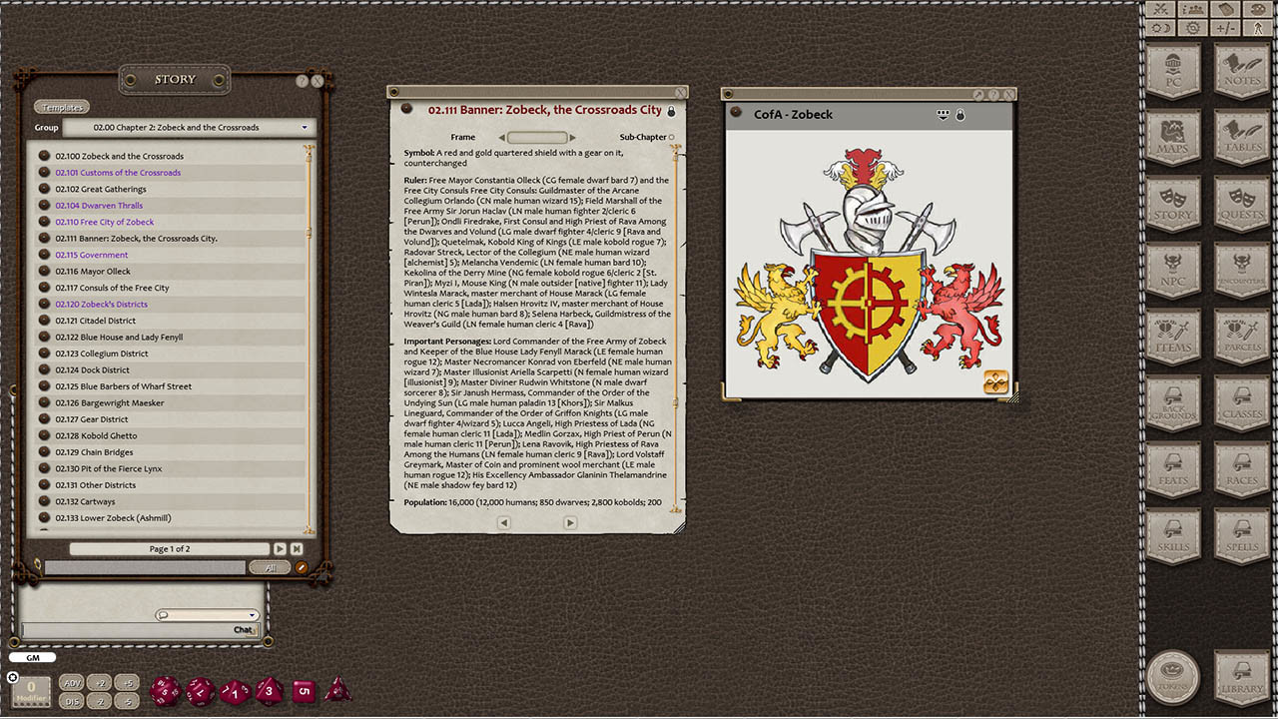Image resolution: width=1278 pixels, height=719 pixels.
Task: Open the Tokens bag
Action: click(1174, 675)
